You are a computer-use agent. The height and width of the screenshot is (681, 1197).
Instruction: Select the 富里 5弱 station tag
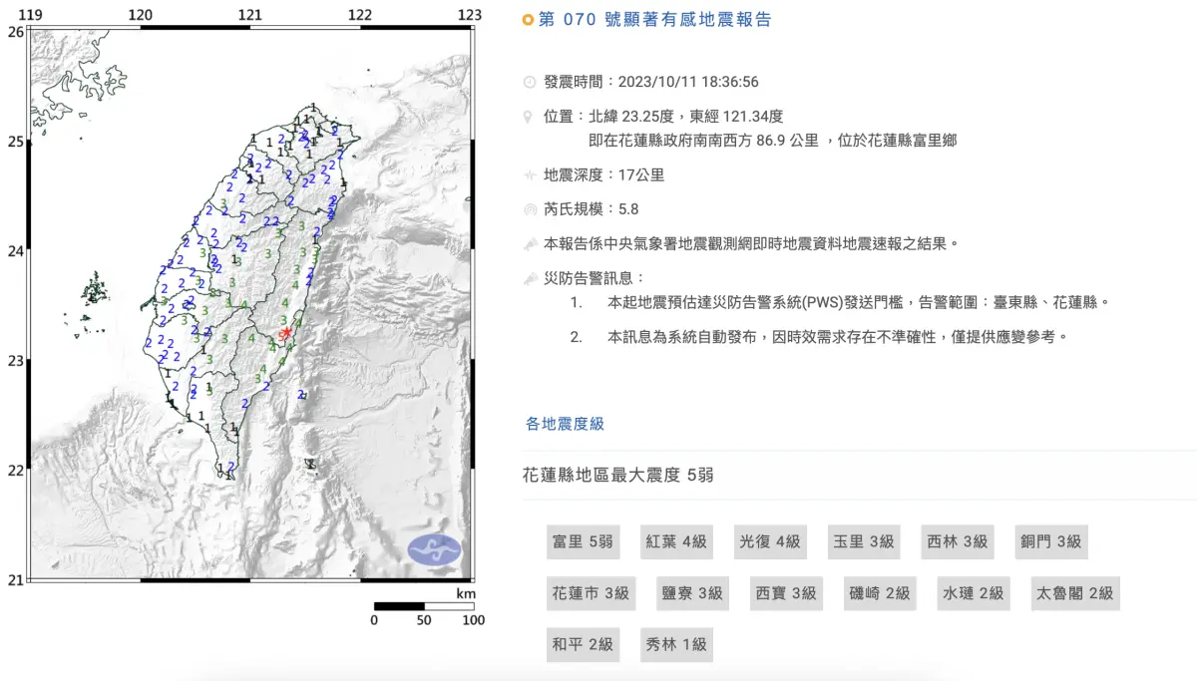click(x=583, y=541)
